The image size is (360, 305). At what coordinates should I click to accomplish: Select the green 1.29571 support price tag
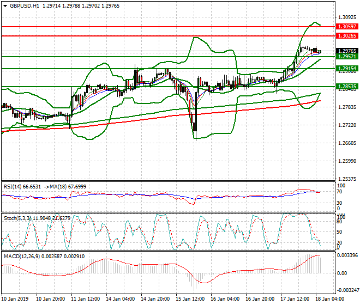coord(346,57)
